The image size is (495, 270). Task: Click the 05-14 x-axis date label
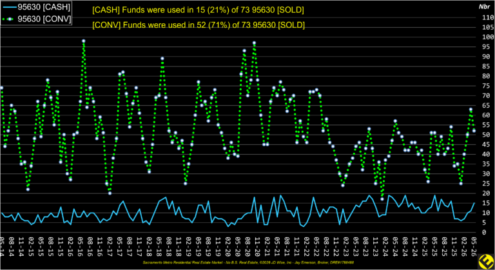click(2, 247)
